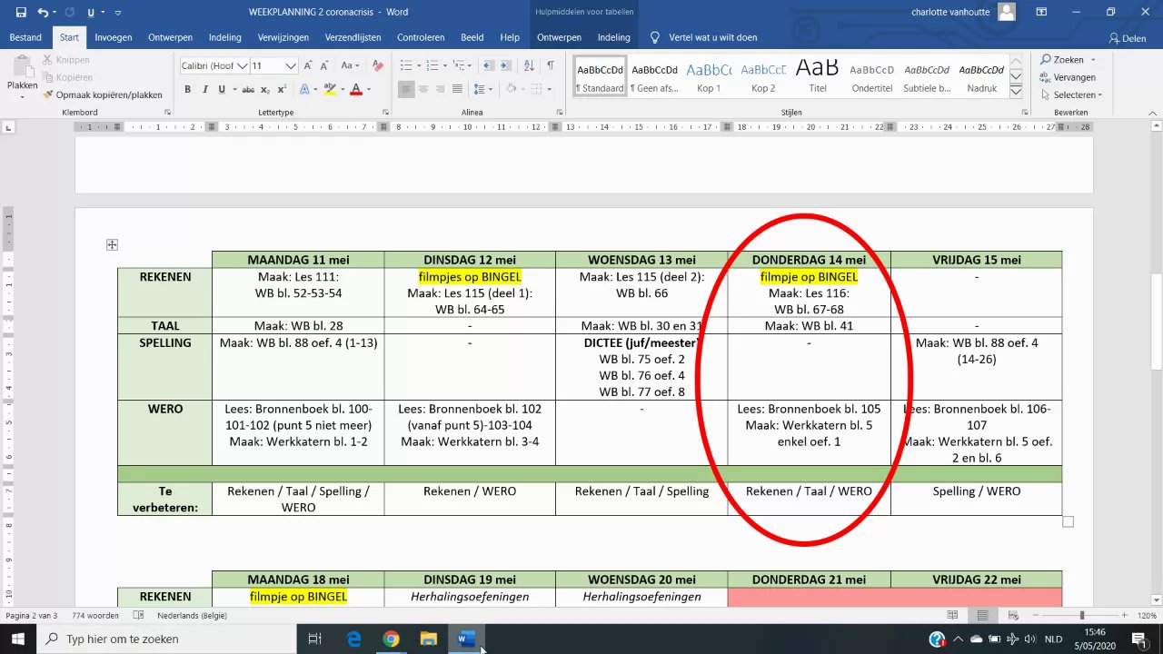1163x654 pixels.
Task: Decrease font size with the smaller A icon
Action: click(x=324, y=66)
